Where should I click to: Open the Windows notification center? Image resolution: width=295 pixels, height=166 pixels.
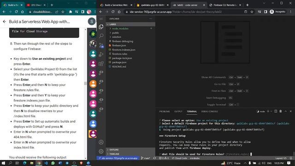coord(289,163)
